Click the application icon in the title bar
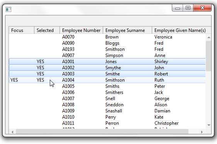217x144 pixels. (x=8, y=10)
